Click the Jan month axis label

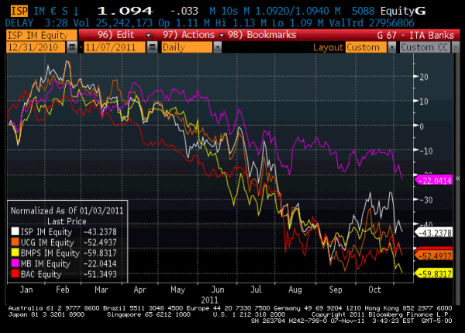pos(26,290)
